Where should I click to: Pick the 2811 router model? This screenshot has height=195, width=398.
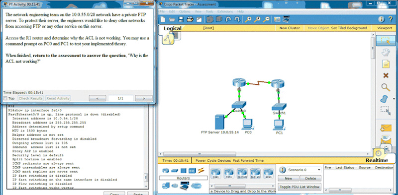coord(268,174)
